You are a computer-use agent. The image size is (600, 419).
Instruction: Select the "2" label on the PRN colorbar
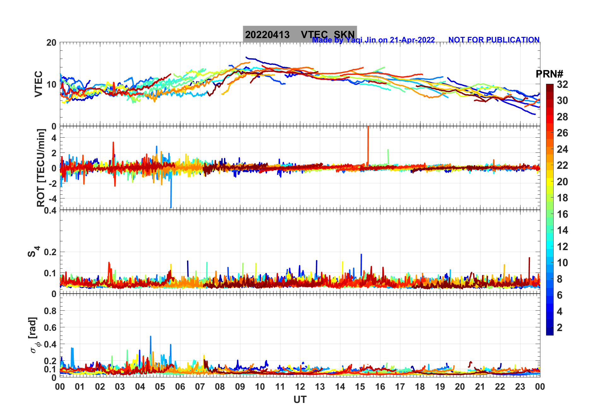(x=560, y=328)
